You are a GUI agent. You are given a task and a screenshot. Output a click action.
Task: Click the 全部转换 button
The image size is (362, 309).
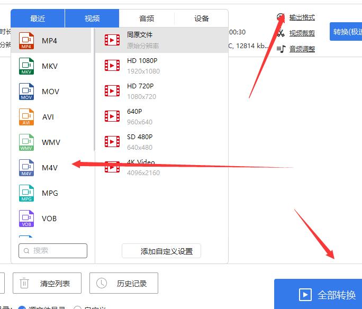318,294
